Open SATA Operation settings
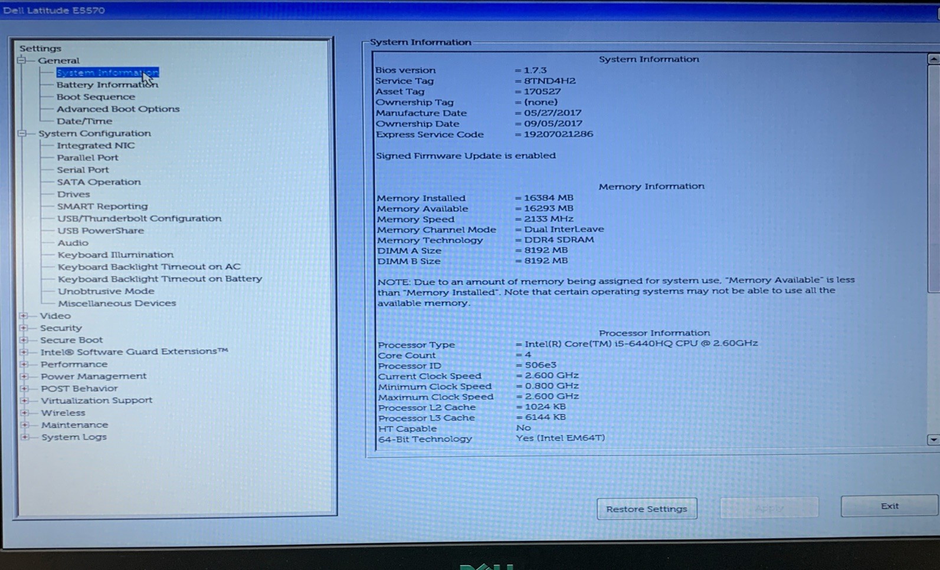Screen dimensions: 940x570 pos(99,182)
